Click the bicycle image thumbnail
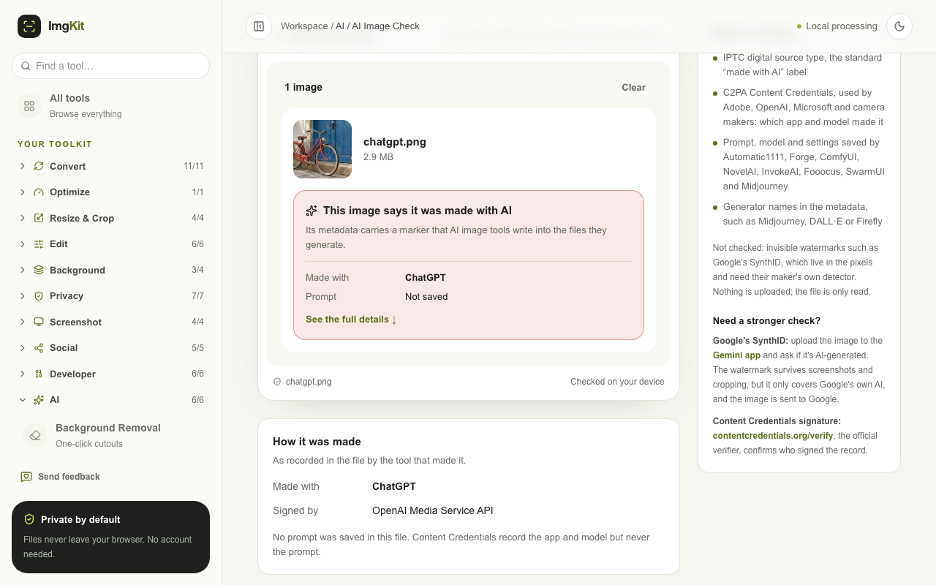Viewport: 936px width, 585px height. [x=322, y=149]
